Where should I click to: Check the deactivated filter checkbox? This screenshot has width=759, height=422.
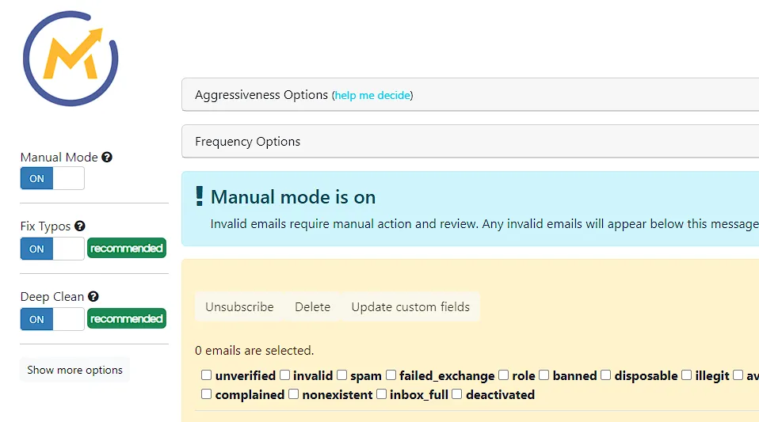point(457,394)
